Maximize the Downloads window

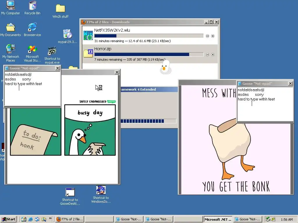[211, 22]
